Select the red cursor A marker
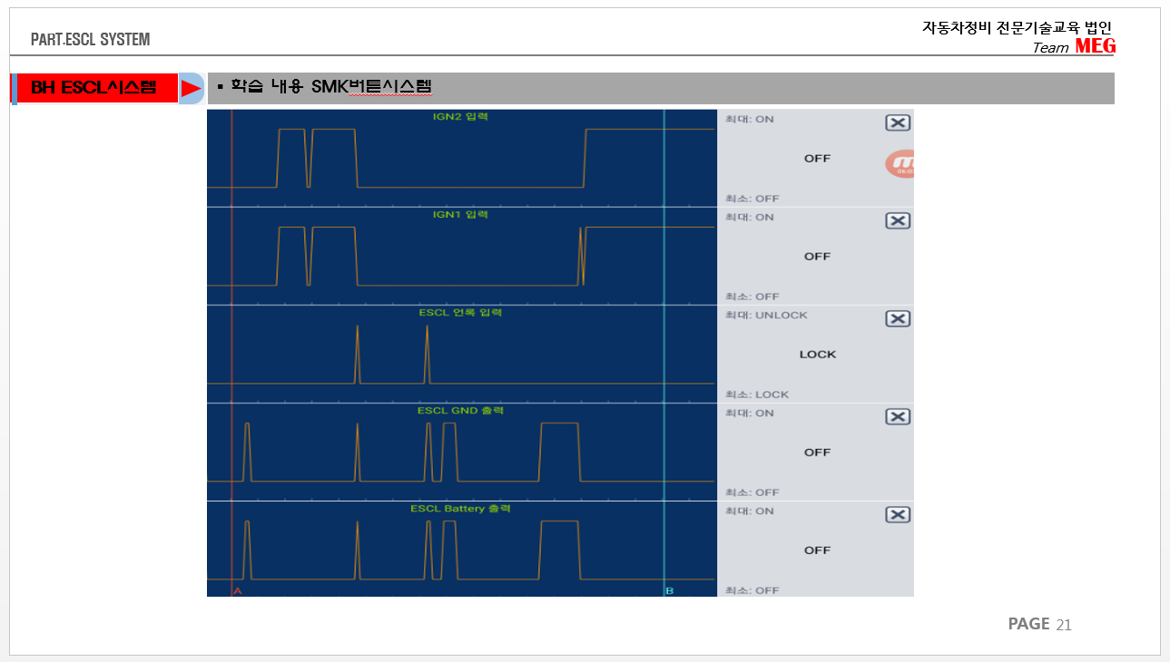Viewport: 1170px width, 662px height. tap(238, 591)
